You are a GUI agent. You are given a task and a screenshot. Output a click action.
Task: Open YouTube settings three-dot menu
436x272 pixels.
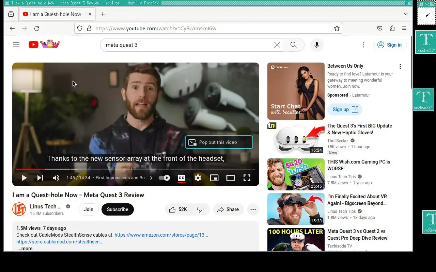[364, 45]
